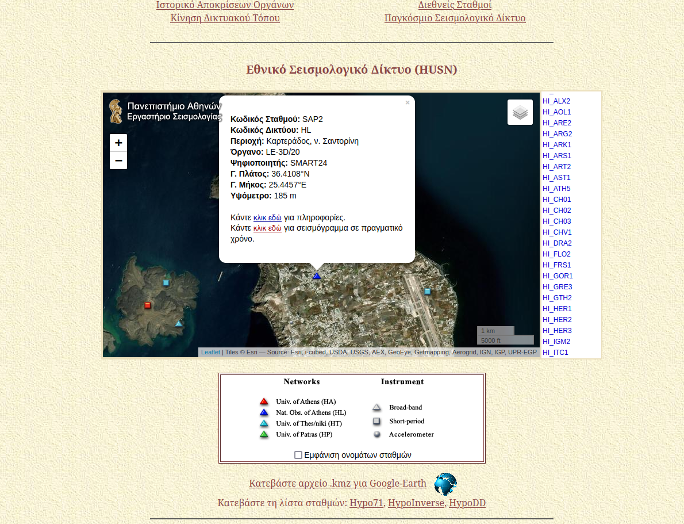Click the Google Earth globe icon
Image resolution: width=684 pixels, height=524 pixels.
[445, 484]
